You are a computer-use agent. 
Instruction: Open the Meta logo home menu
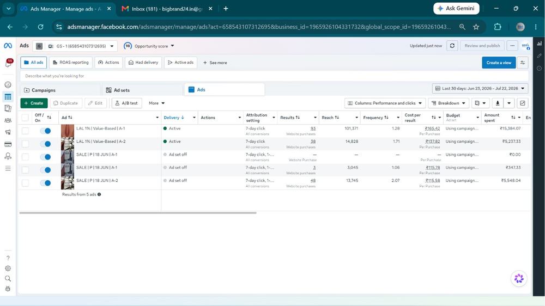(8, 46)
